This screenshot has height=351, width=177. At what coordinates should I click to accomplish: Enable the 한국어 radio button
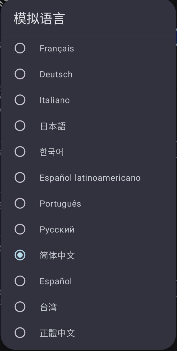(x=20, y=152)
